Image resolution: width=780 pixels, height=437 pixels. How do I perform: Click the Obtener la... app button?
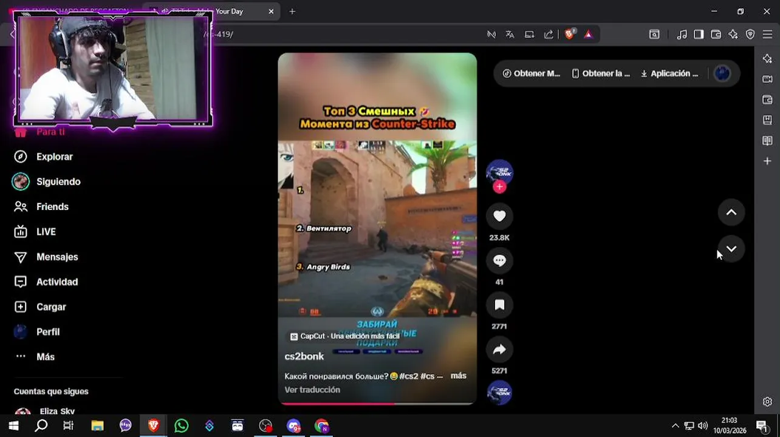click(x=601, y=73)
